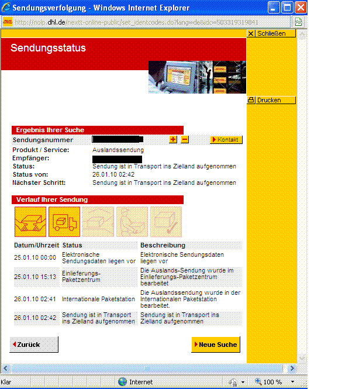Start a Neue Suche
The width and height of the screenshot is (359, 389).
pyautogui.click(x=216, y=345)
